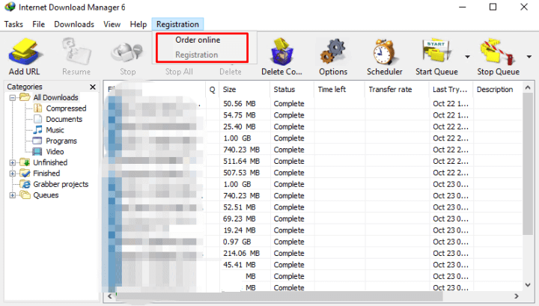Select the 0.97 GB download row
The height and width of the screenshot is (306, 539).
tap(313, 242)
